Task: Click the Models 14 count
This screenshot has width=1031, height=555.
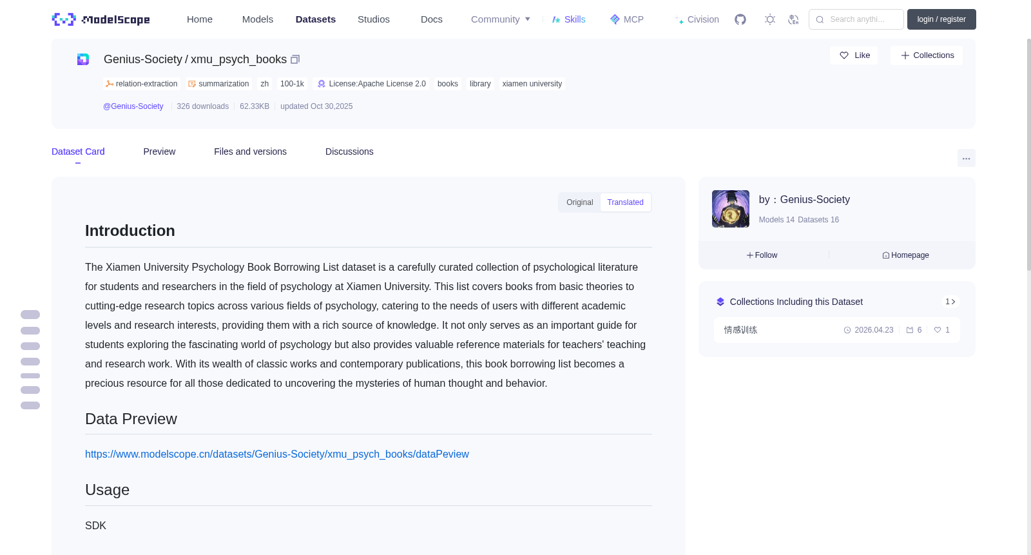Action: pyautogui.click(x=776, y=220)
